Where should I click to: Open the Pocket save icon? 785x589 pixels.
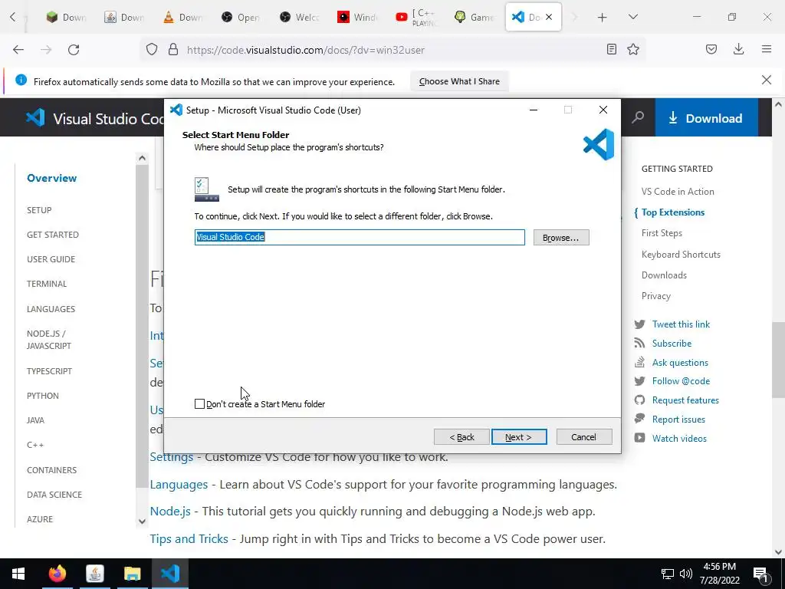pos(711,49)
